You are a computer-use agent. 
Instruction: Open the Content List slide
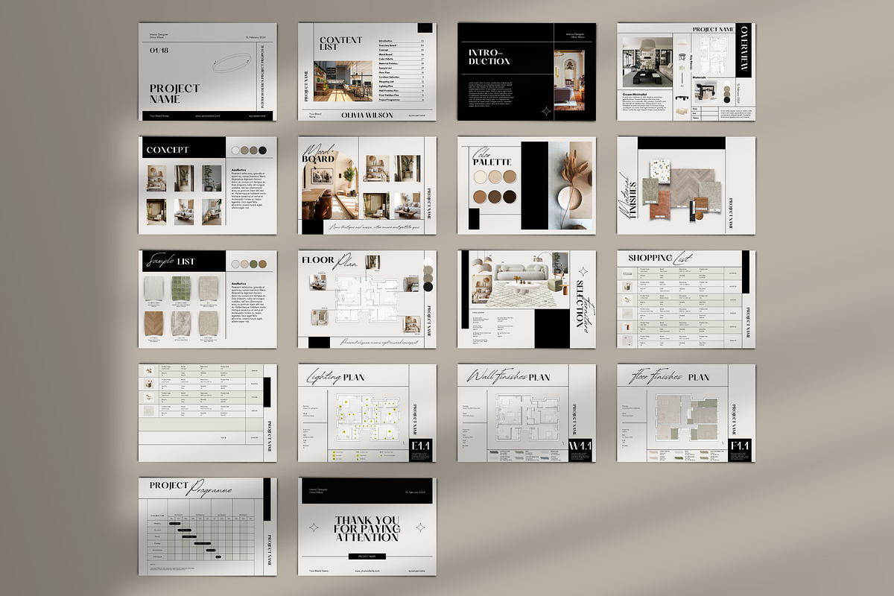(367, 71)
